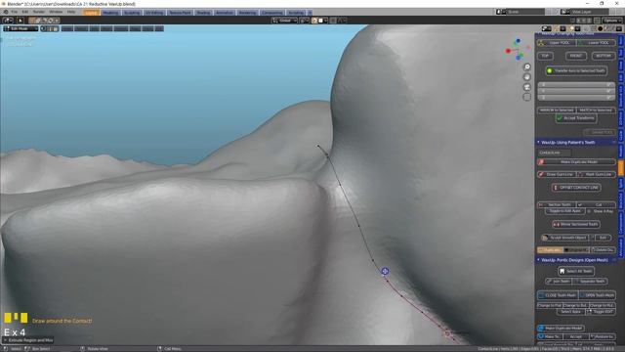Click the blue Z axis on navigation gizmo
Screen dimensions: 625x352
518,41
